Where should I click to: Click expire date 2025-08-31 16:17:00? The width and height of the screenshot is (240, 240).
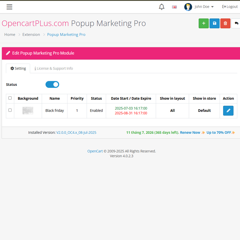pos(131,113)
